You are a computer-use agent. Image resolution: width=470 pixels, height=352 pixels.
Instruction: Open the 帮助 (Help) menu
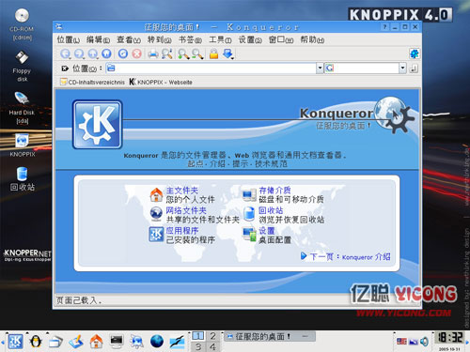tap(312, 40)
